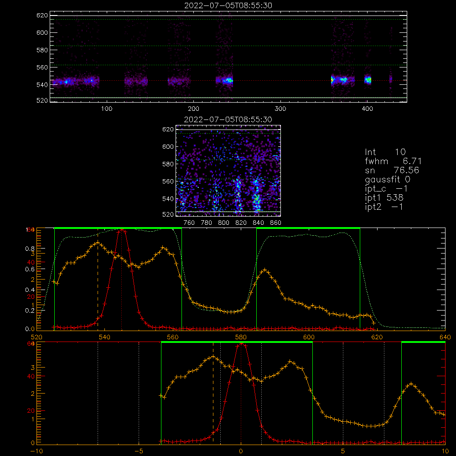This screenshot has width=456, height=456.
Task: Click the x-axis label 200 under the wide spectrogram
Action: [x=193, y=109]
